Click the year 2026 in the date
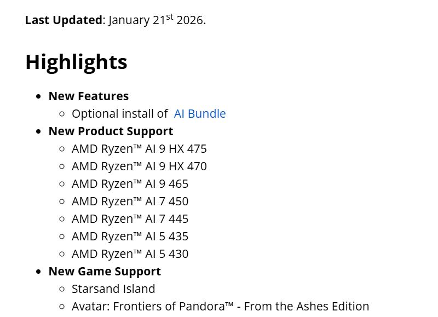 [189, 20]
